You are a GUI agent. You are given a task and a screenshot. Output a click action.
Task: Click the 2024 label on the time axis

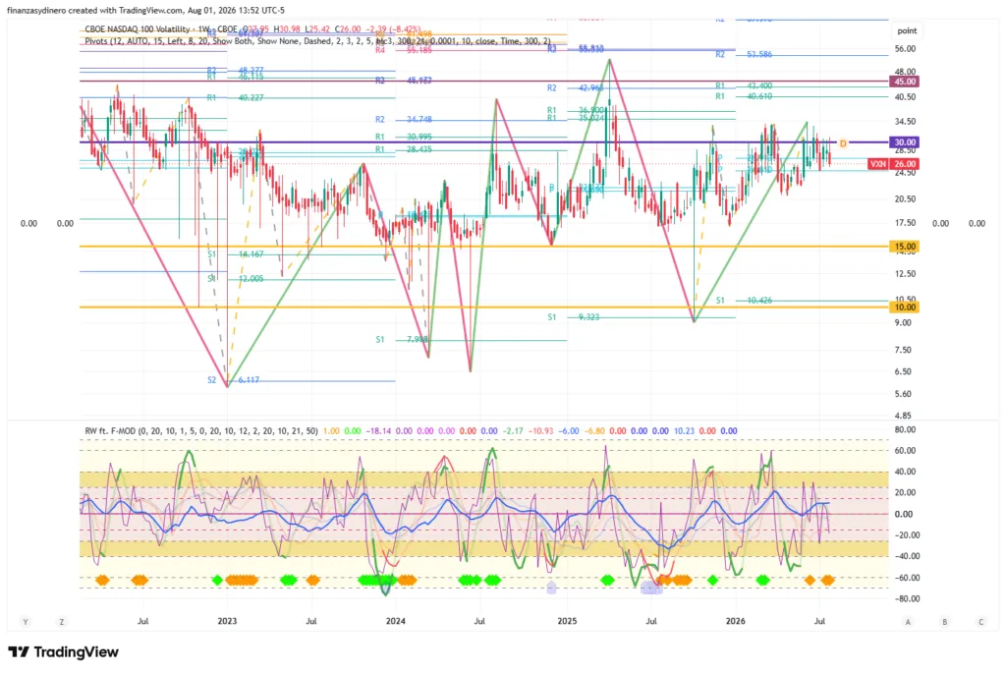396,621
